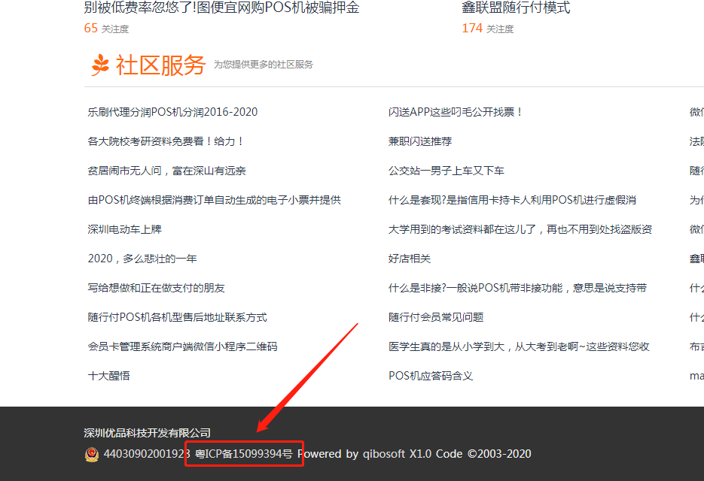Image resolution: width=704 pixels, height=481 pixels.
Task: Open 各大院校考研资料免费看 link
Action: 166,141
